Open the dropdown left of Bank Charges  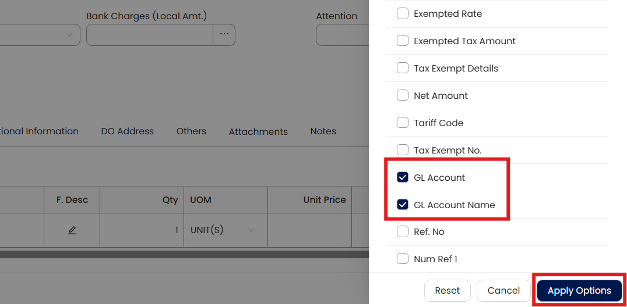(x=69, y=35)
